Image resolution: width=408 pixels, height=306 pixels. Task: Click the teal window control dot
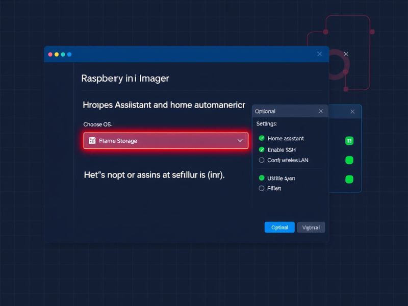(x=63, y=55)
